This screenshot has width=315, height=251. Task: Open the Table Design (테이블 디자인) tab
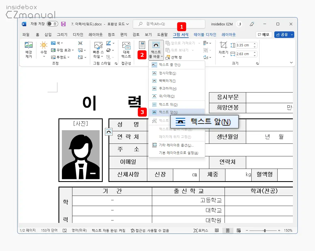pos(205,34)
